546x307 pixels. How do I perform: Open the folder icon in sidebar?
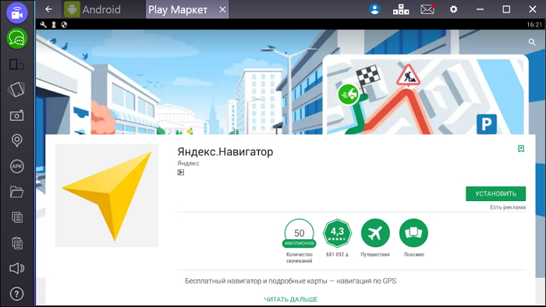click(16, 192)
